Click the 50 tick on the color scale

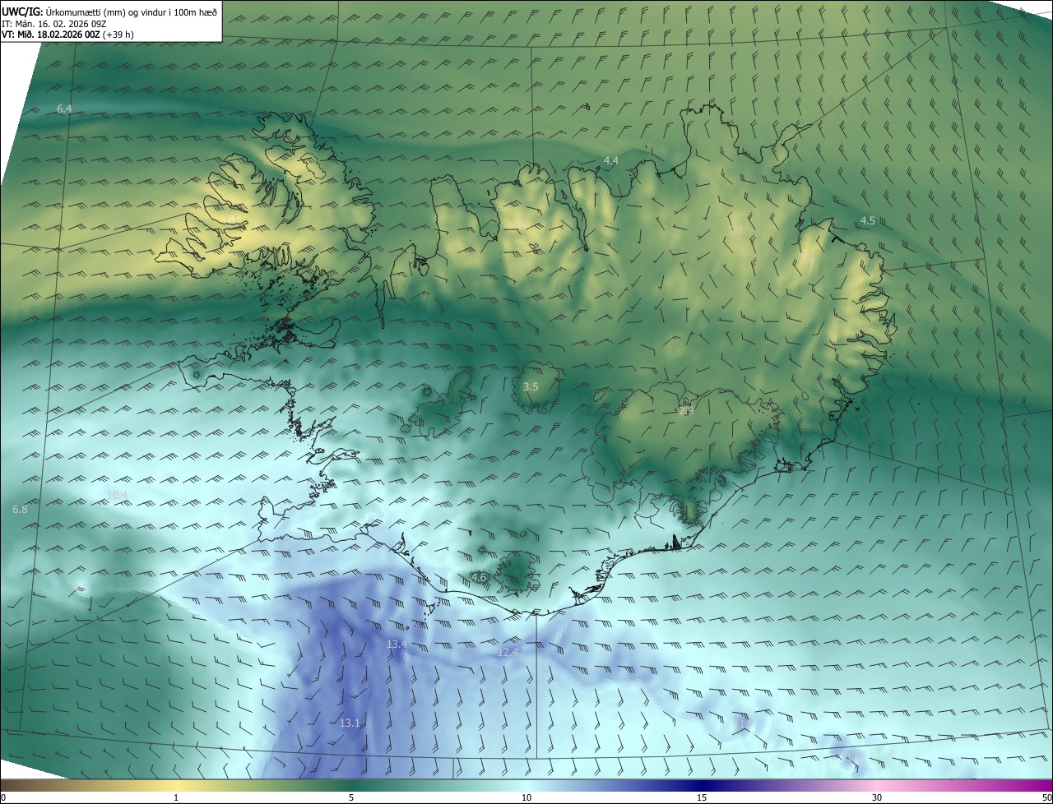click(1046, 797)
